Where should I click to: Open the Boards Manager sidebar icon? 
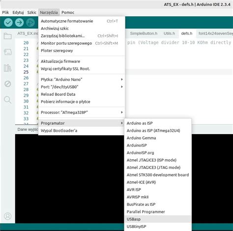pos(8,52)
